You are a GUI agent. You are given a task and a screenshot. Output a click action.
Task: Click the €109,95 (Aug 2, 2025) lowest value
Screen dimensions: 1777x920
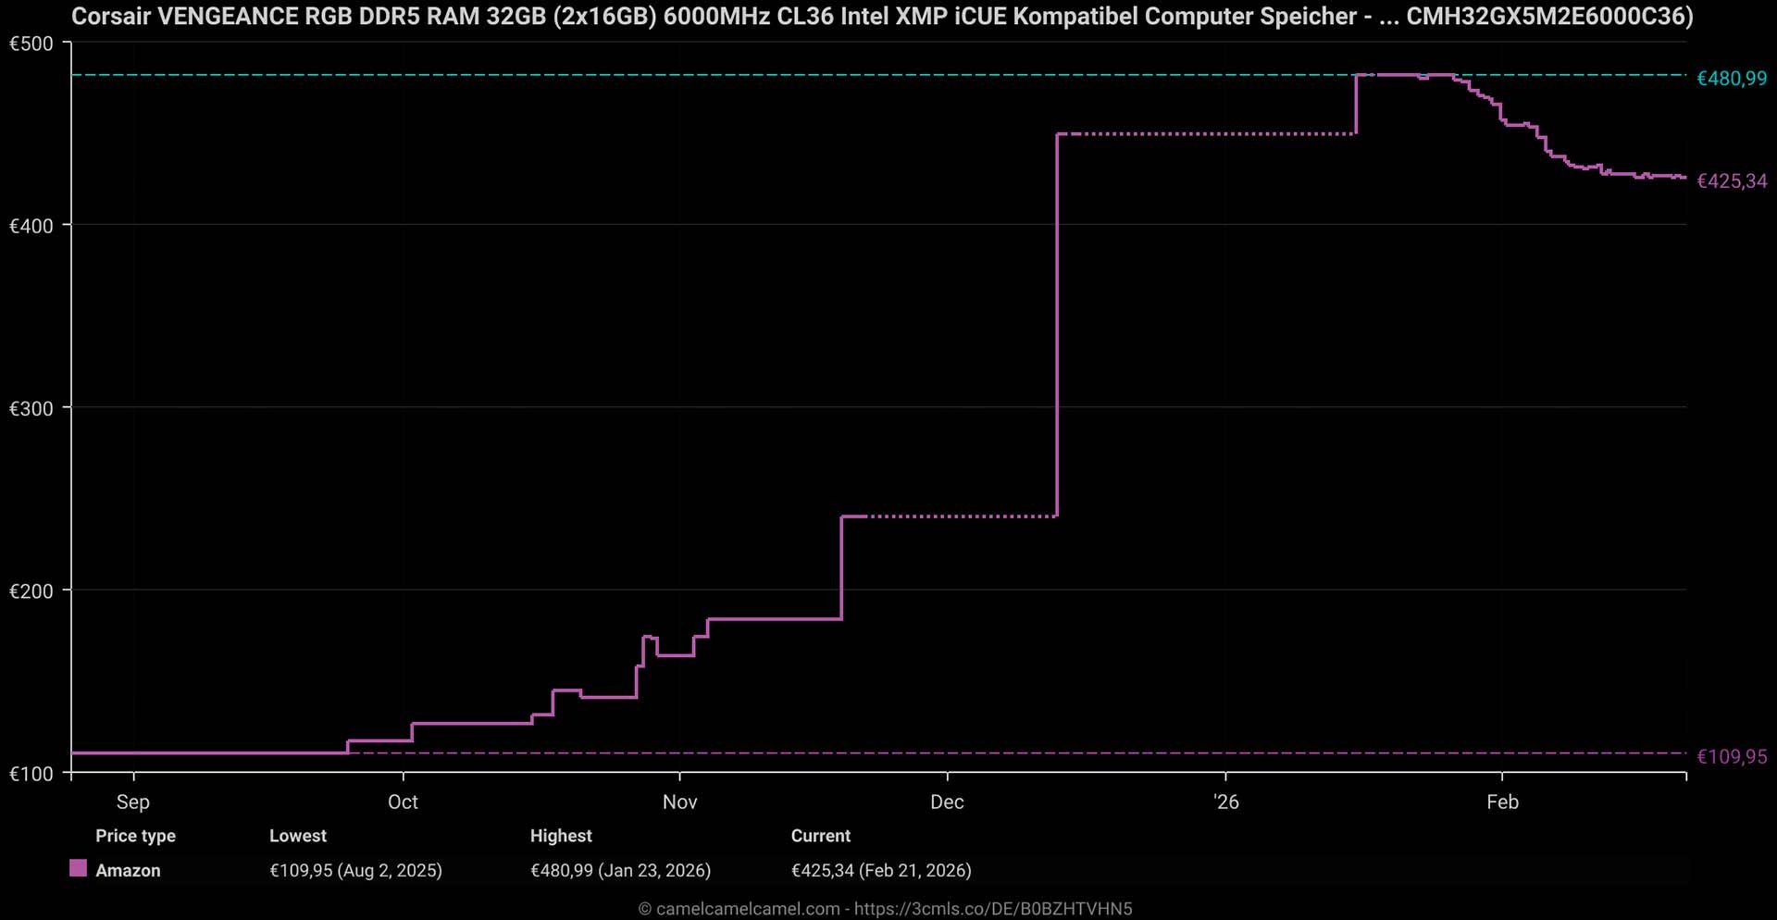(x=355, y=871)
